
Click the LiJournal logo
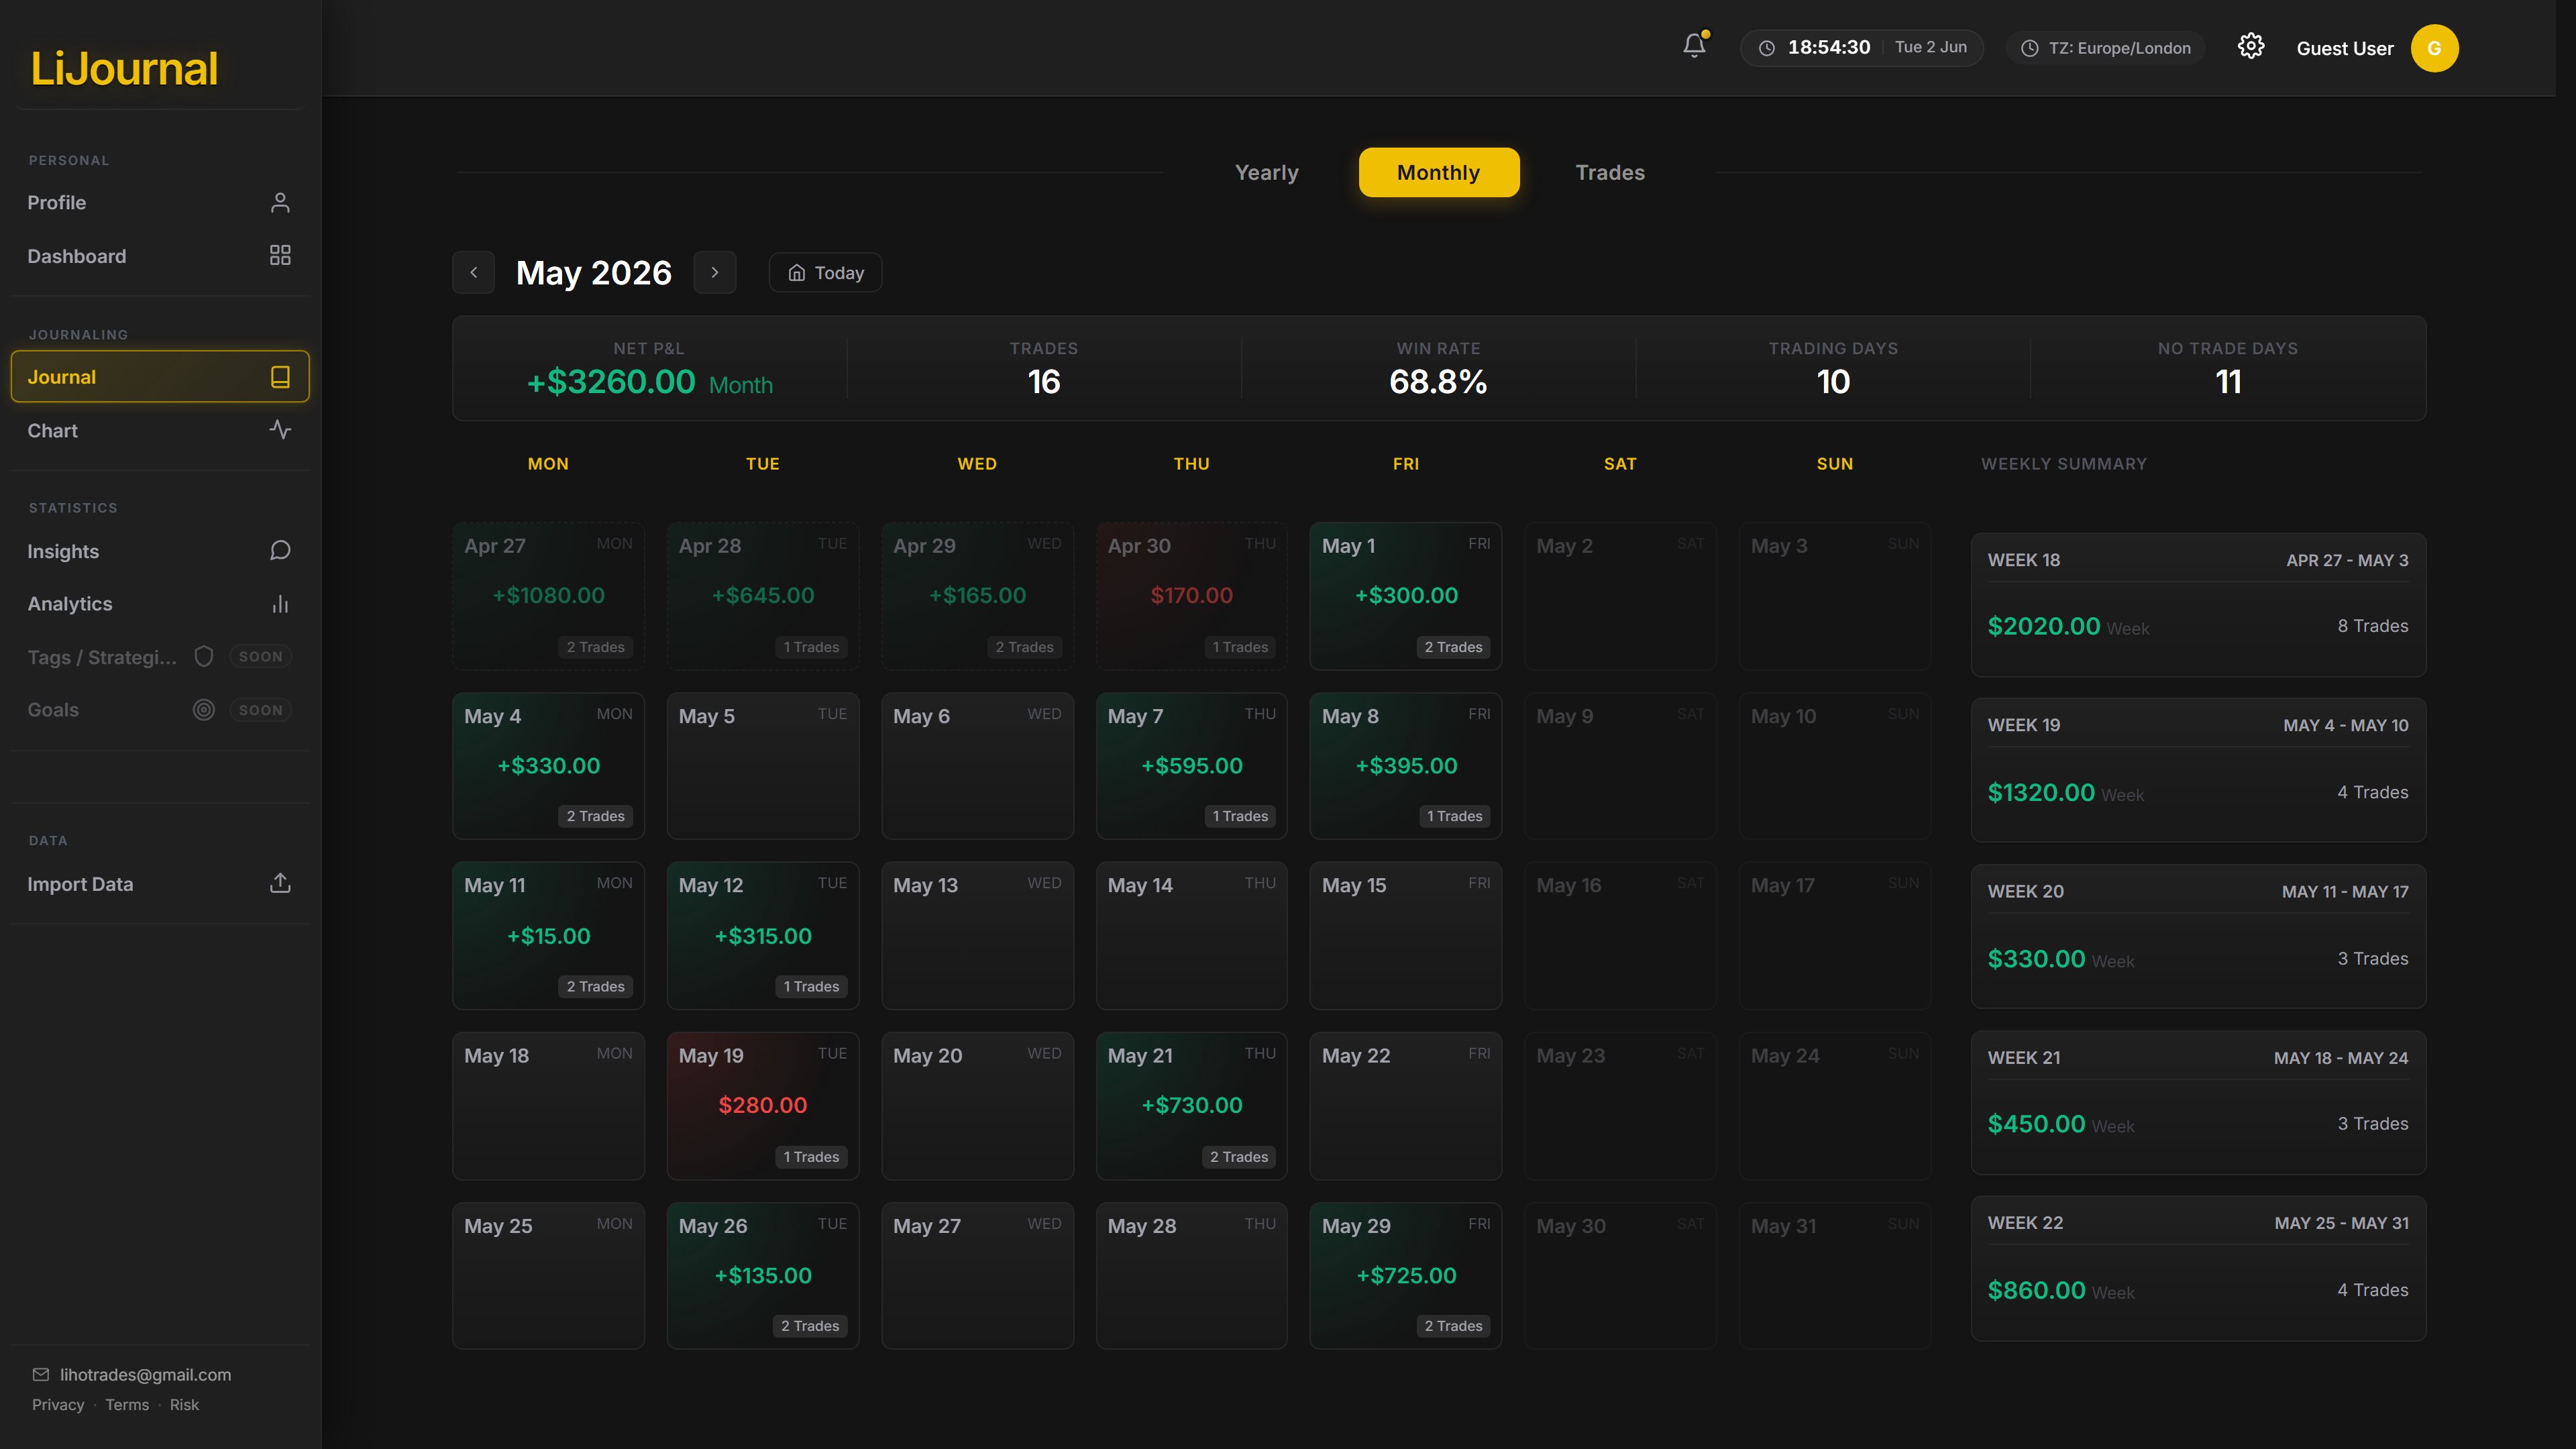click(124, 68)
